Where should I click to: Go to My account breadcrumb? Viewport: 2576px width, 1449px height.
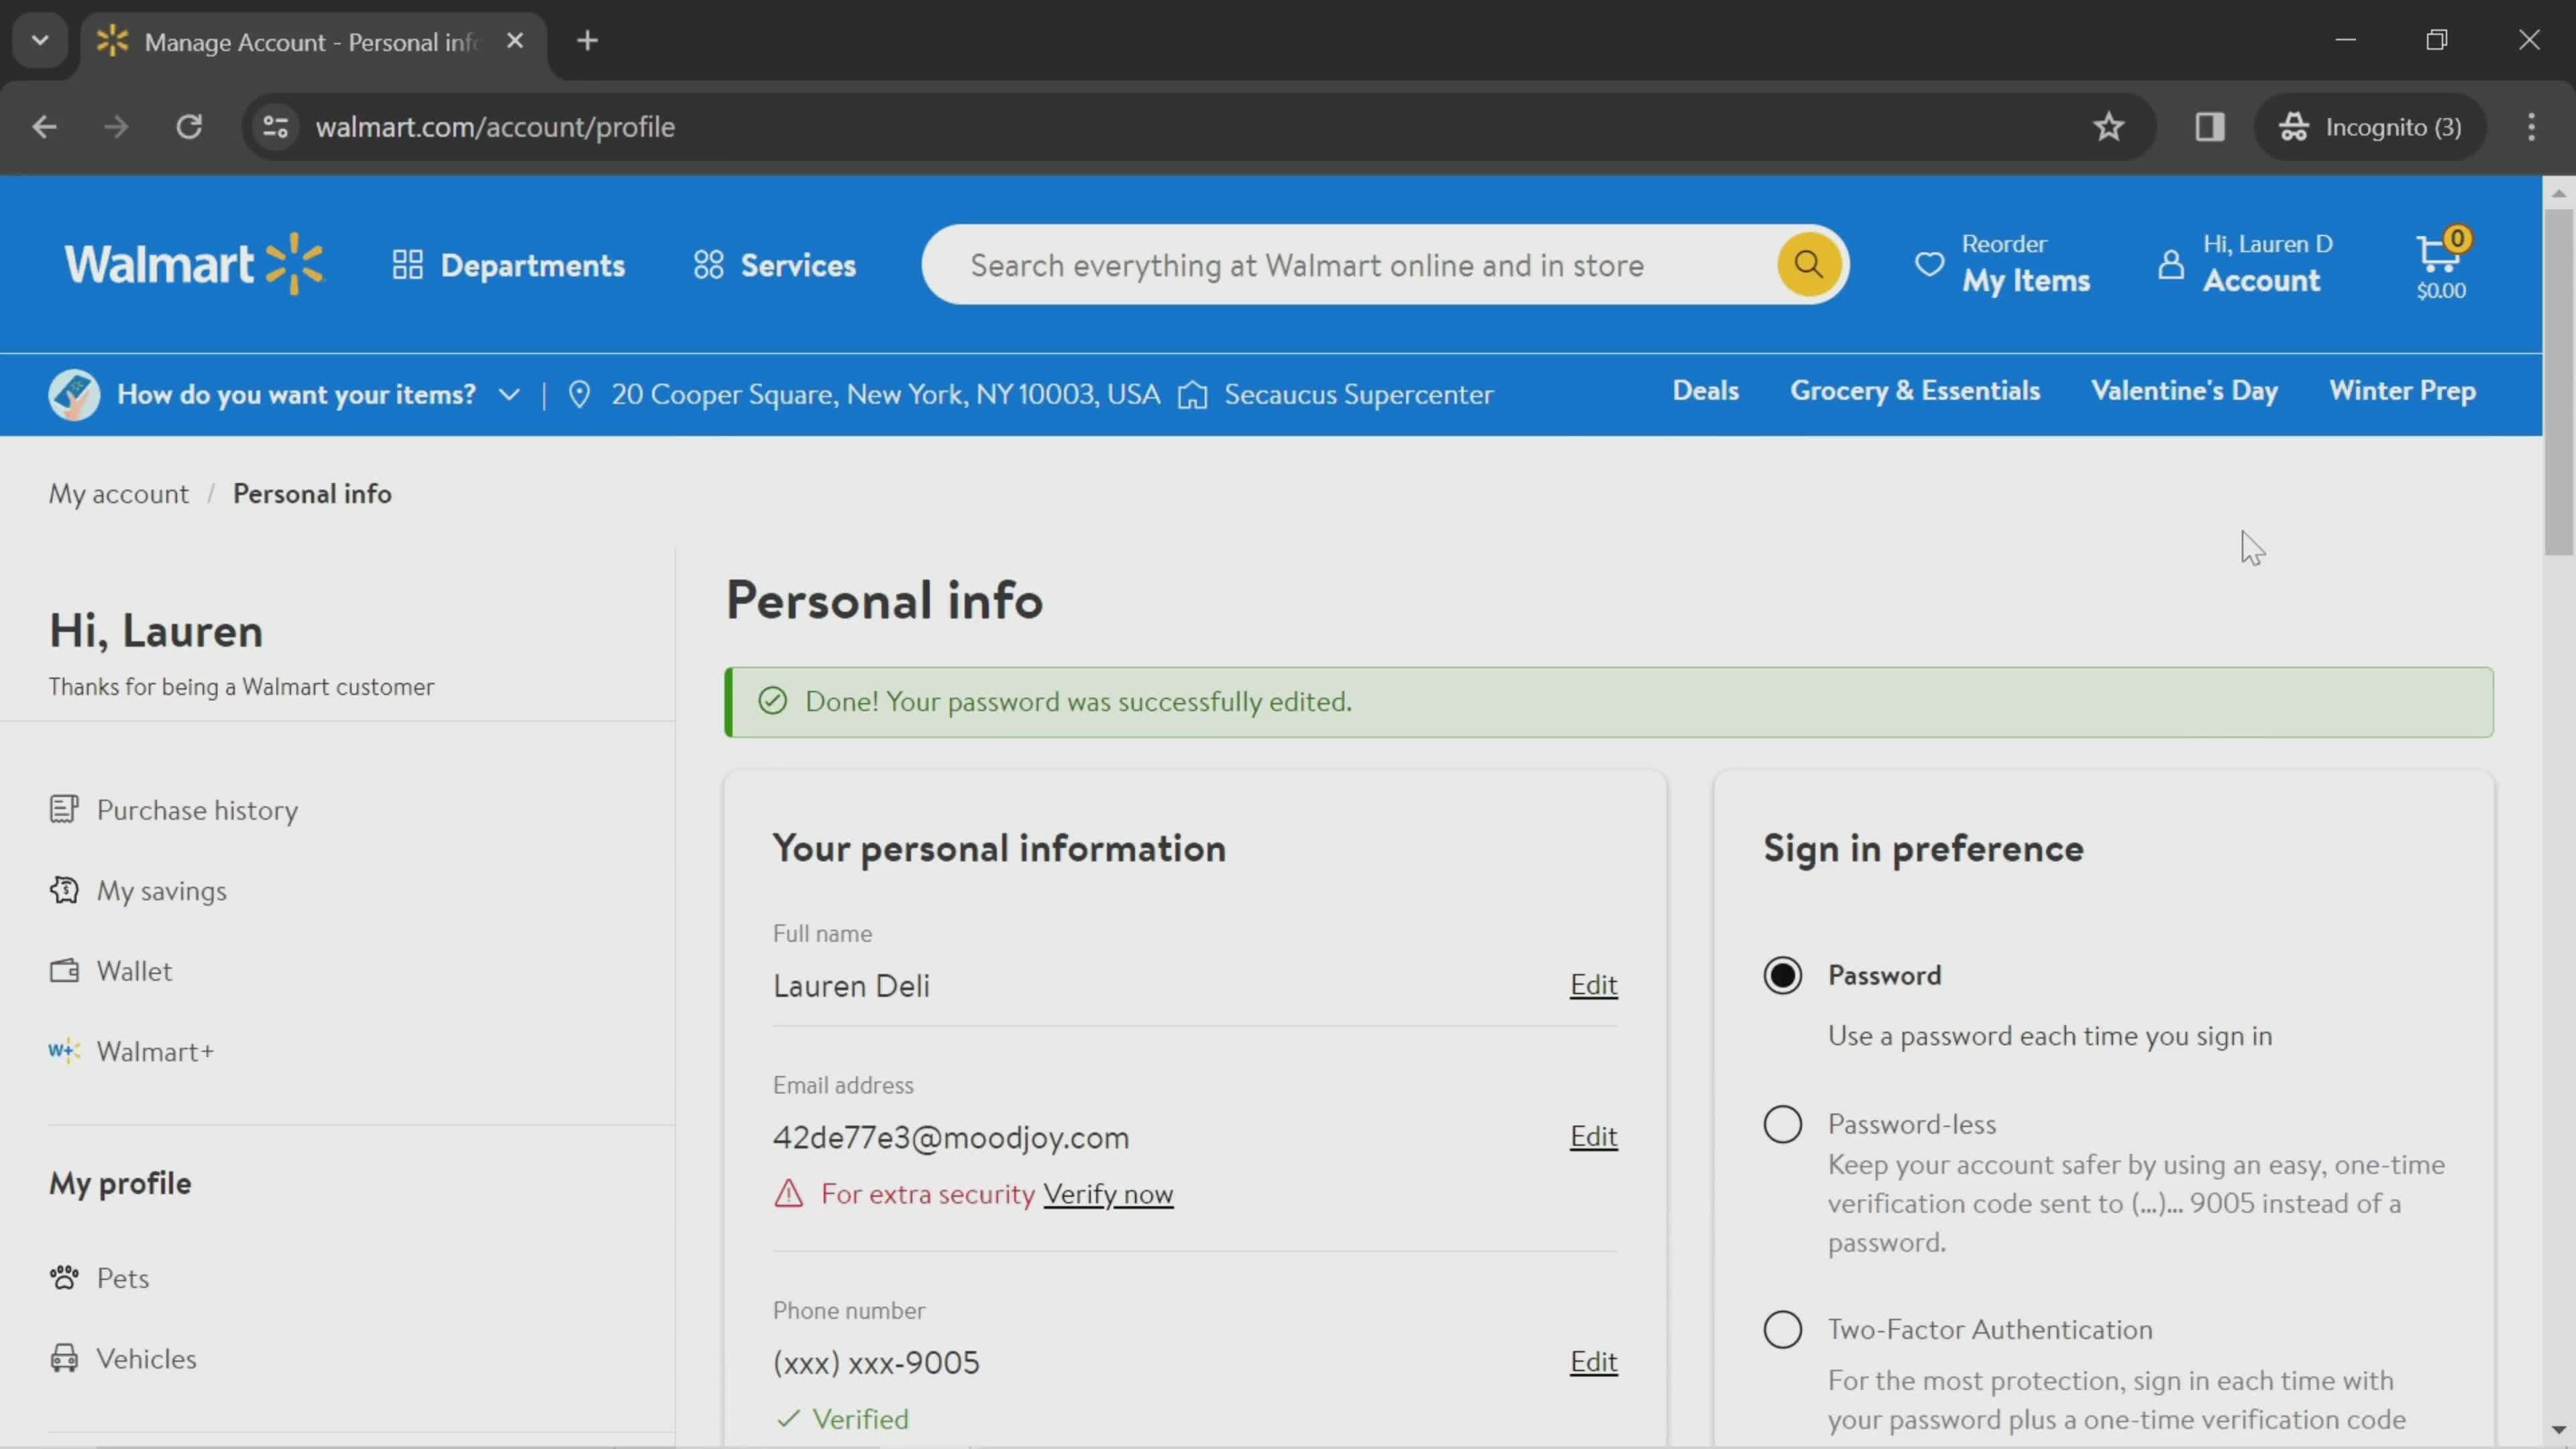click(119, 494)
